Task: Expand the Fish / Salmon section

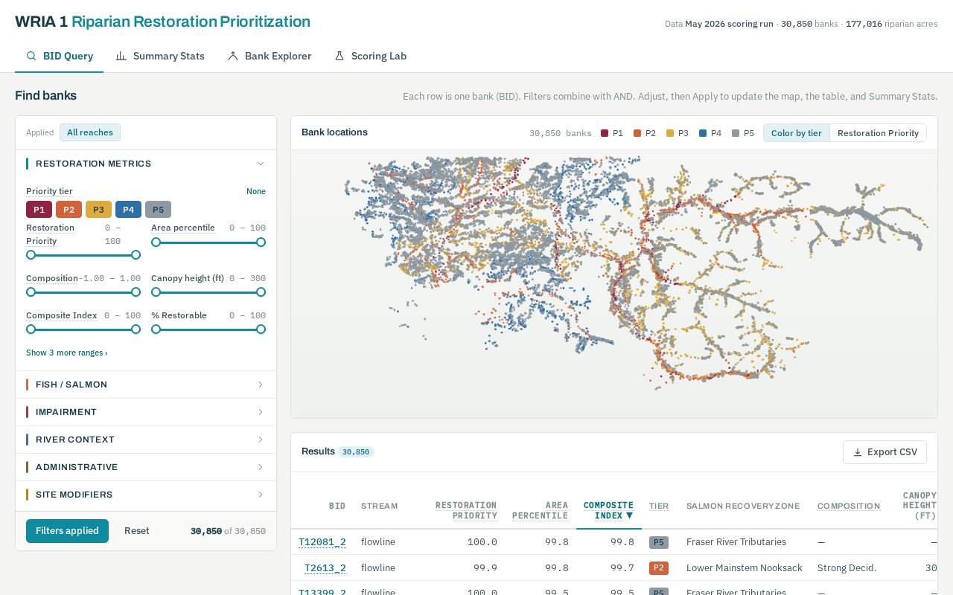Action: click(x=146, y=385)
